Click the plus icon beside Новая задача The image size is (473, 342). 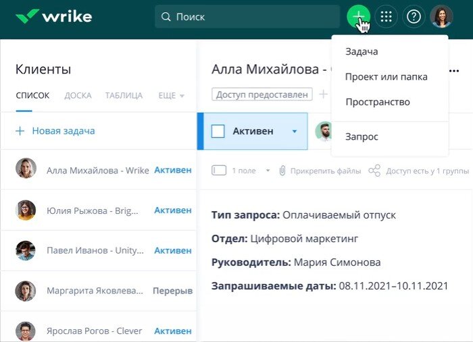[x=20, y=131]
